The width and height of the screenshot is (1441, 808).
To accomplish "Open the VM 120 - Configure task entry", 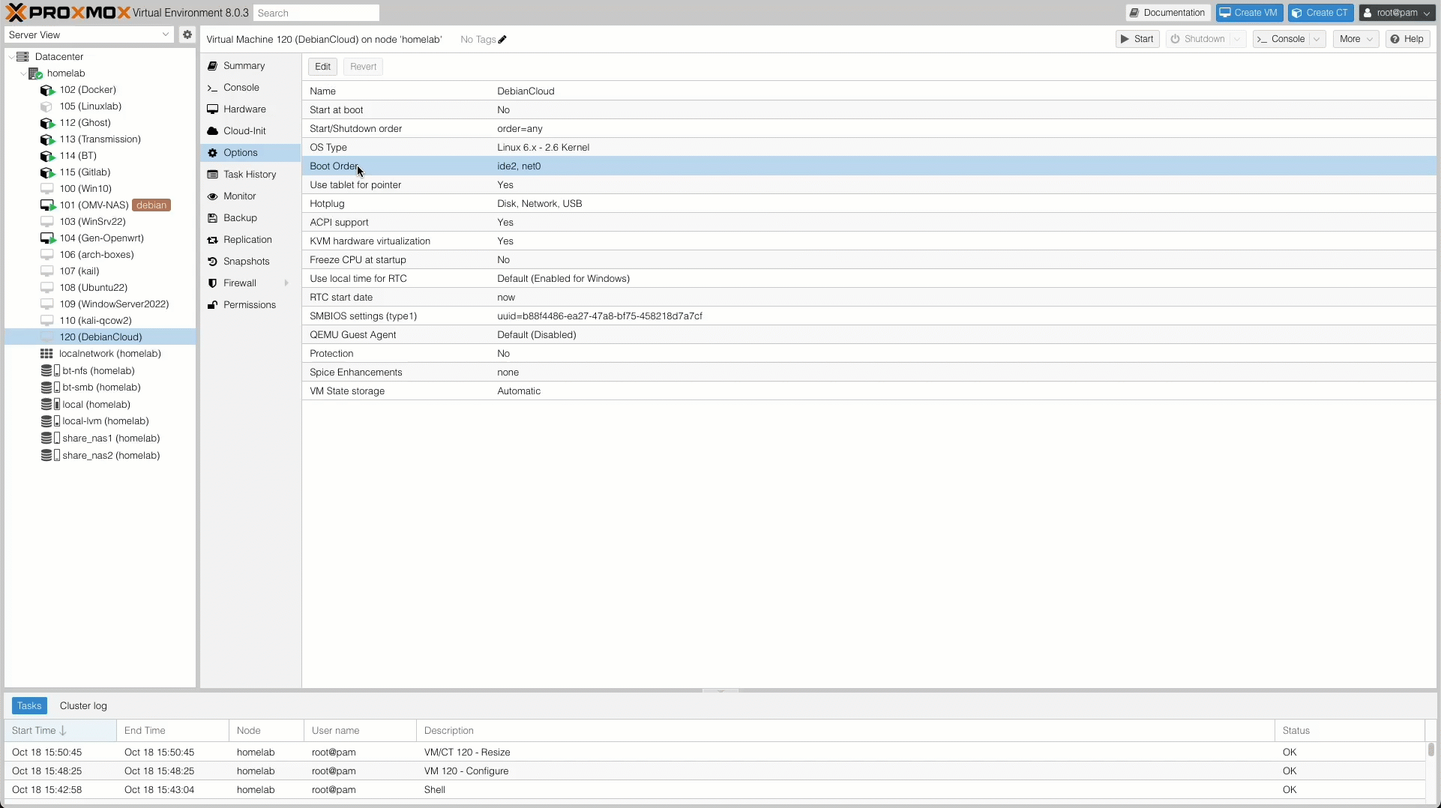I will 715,771.
